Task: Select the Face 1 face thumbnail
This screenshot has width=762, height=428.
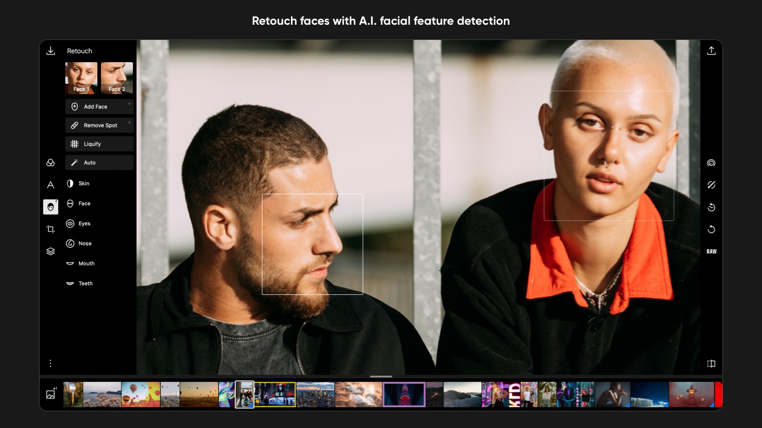Action: [x=81, y=78]
